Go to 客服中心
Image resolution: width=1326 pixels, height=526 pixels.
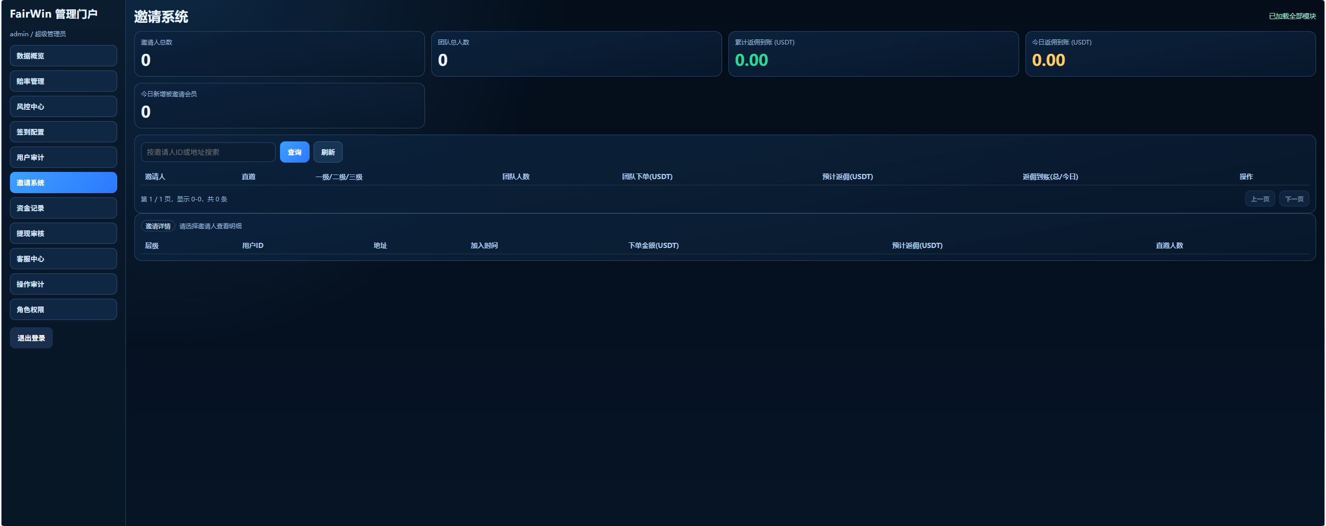[x=63, y=259]
